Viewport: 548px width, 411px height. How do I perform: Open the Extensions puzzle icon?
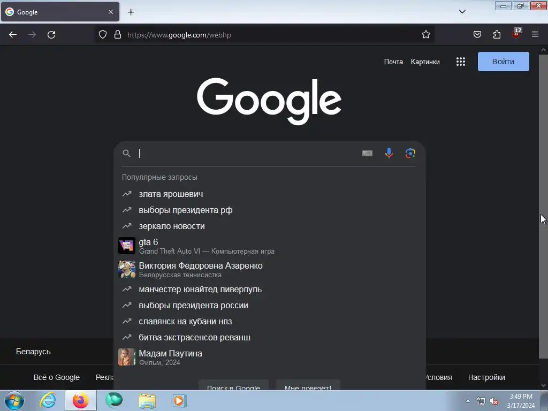click(497, 35)
